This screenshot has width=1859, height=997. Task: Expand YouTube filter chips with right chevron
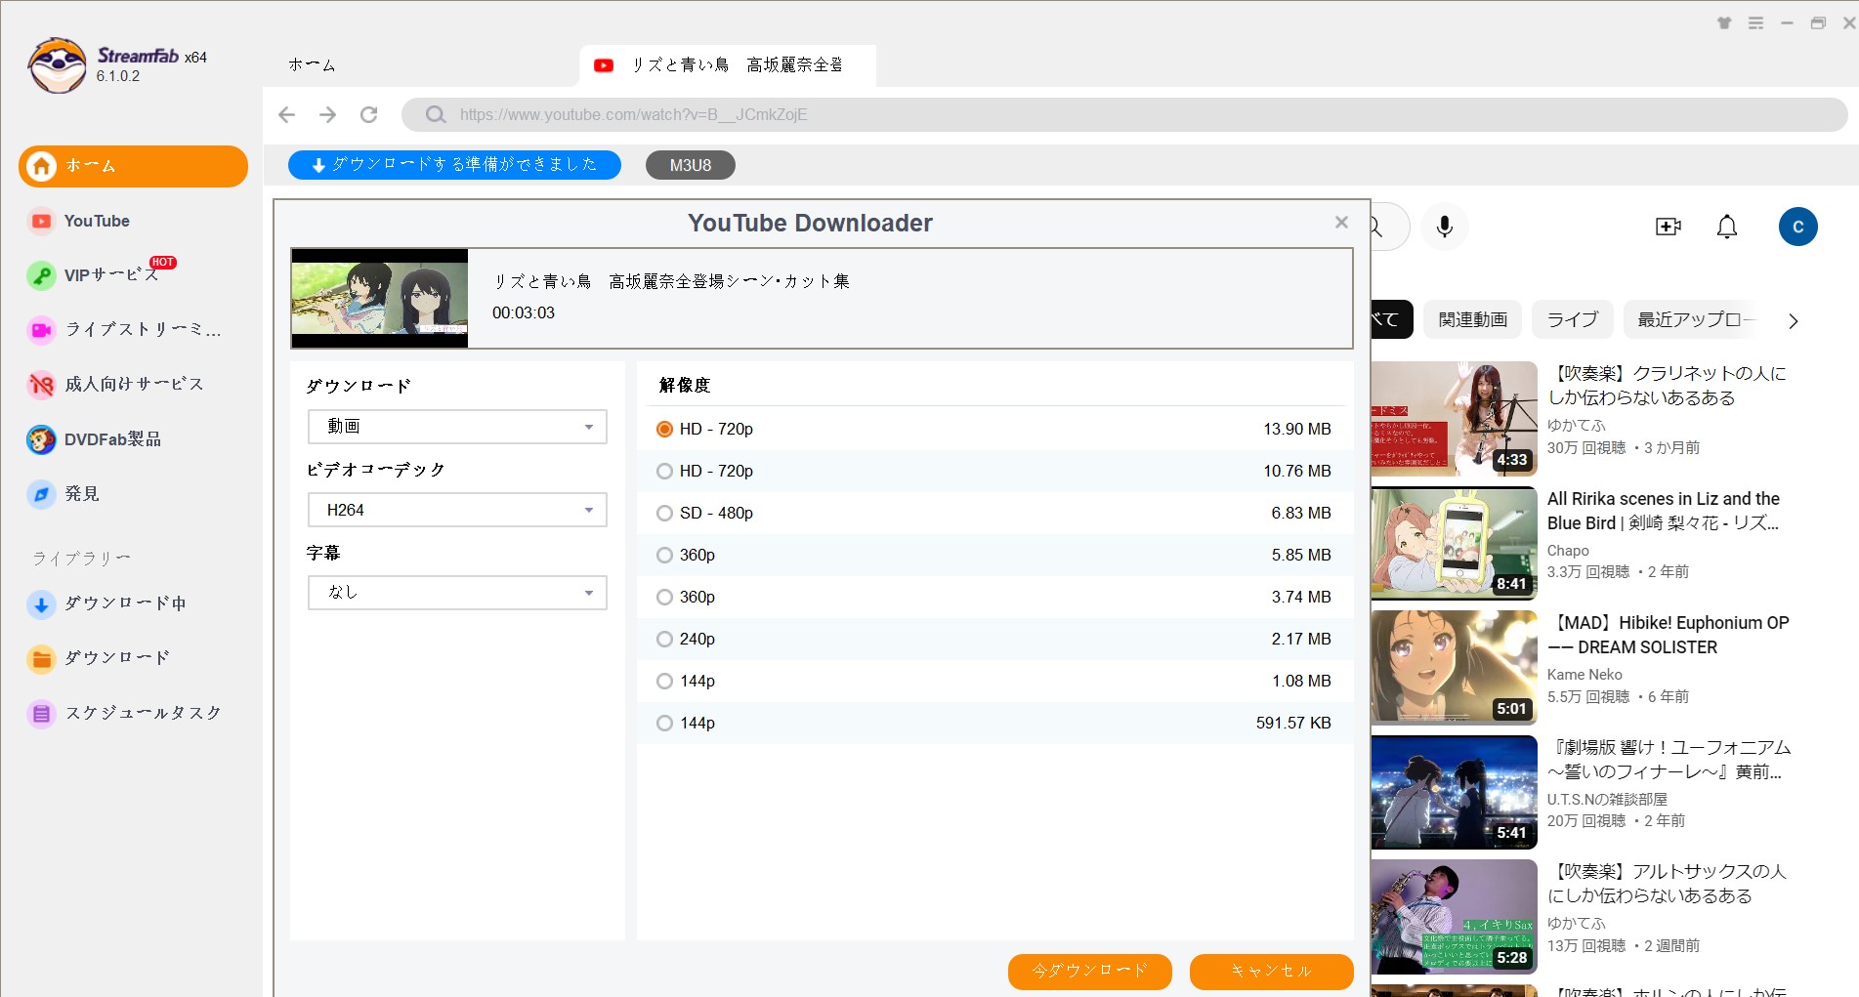[1793, 320]
